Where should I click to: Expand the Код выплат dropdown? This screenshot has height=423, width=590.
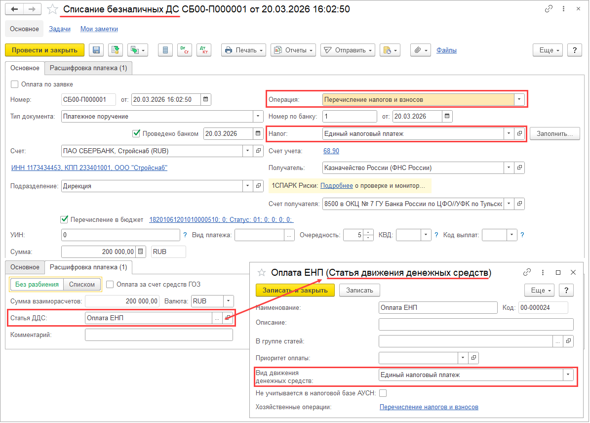(511, 235)
